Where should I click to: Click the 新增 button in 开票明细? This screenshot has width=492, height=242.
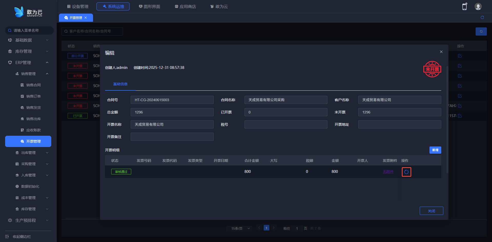pos(435,150)
